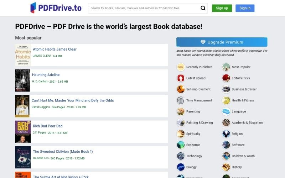Click the Painting & Drawing icon
The height and width of the screenshot is (178, 285).
[181, 122]
